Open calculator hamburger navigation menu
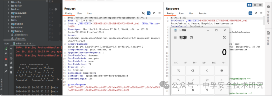Viewport: 272px width, 96px height. pyautogui.click(x=175, y=38)
